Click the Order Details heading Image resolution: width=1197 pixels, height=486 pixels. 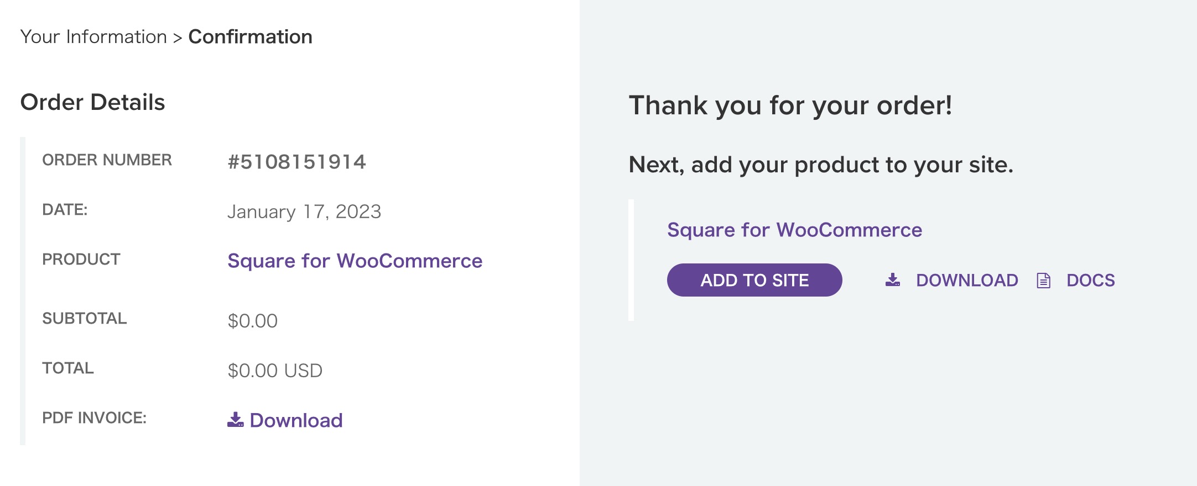[x=92, y=102]
